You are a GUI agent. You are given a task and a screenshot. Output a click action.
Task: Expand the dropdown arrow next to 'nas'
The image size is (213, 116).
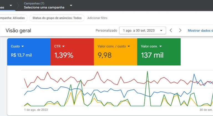pyautogui.click(x=11, y=6)
